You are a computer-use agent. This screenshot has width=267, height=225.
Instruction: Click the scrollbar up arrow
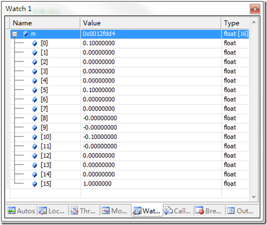pos(254,22)
